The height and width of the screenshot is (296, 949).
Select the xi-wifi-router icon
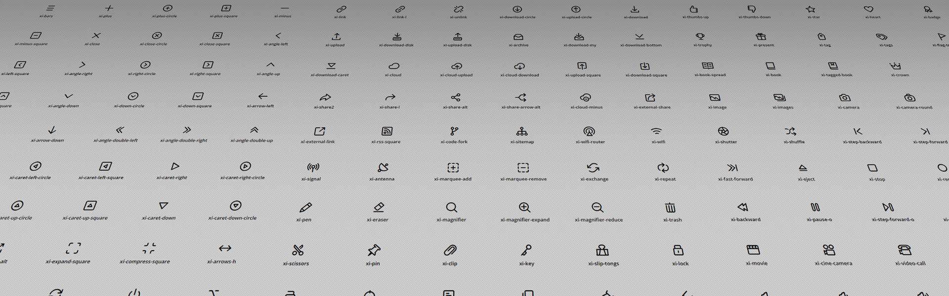tap(589, 131)
